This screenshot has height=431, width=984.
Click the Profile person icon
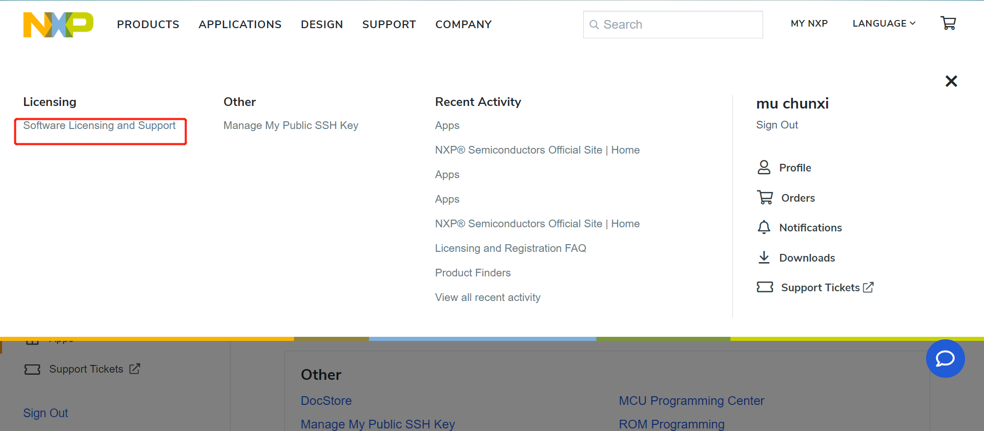pyautogui.click(x=764, y=167)
